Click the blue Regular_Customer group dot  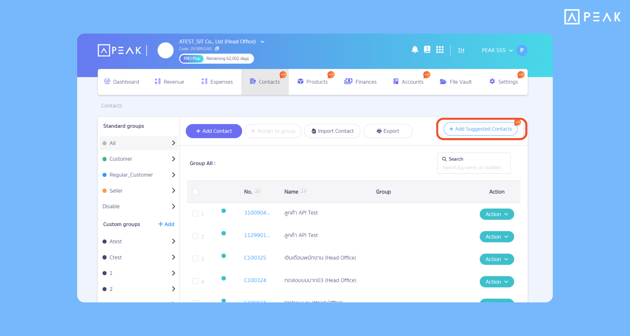click(x=104, y=175)
